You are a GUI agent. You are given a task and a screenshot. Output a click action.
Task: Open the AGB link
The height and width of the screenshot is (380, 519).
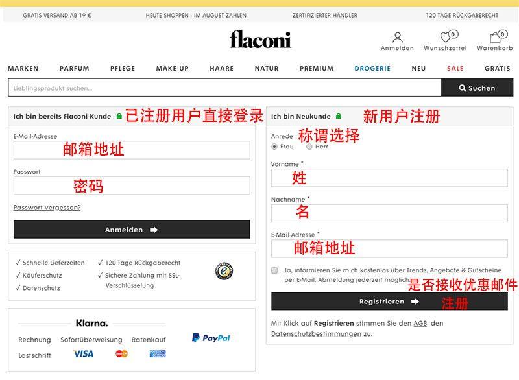click(420, 323)
